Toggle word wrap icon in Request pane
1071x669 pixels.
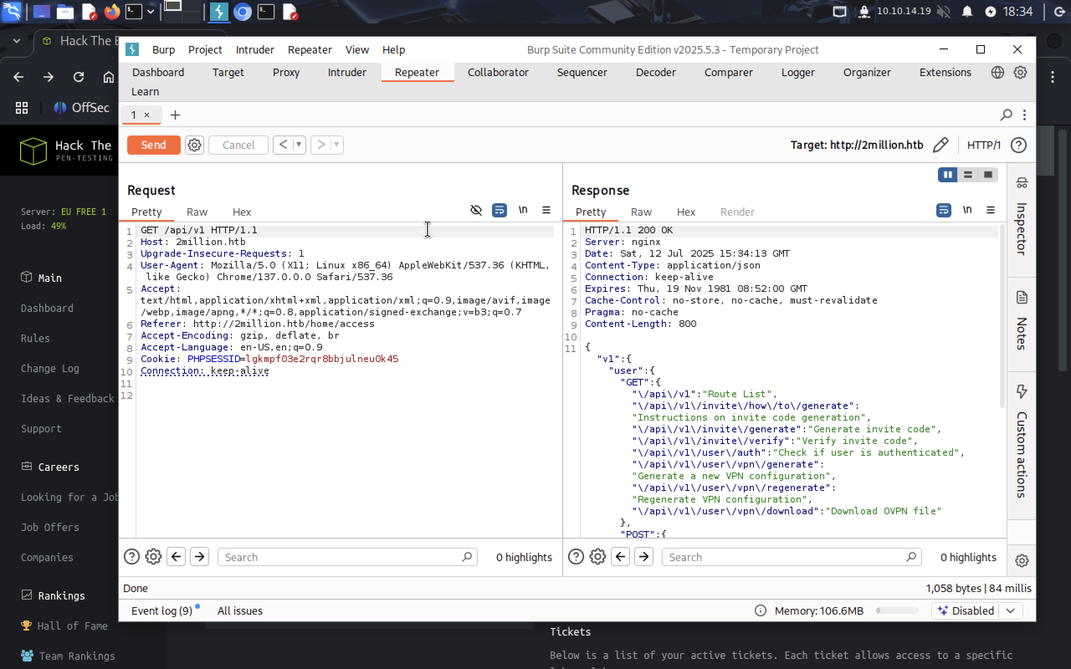(x=499, y=210)
